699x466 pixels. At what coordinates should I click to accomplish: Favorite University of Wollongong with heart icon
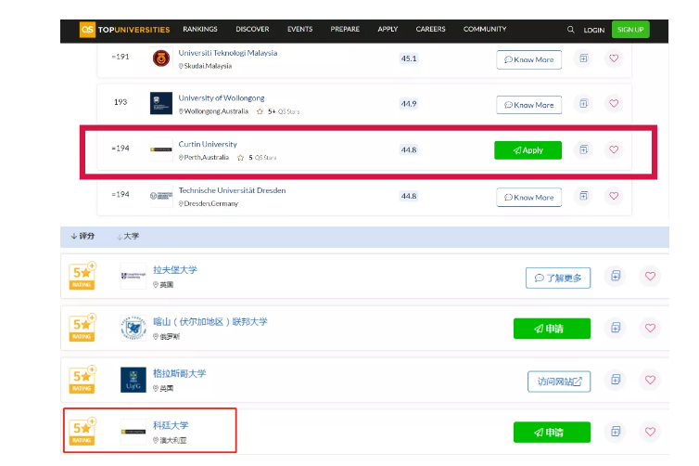614,104
